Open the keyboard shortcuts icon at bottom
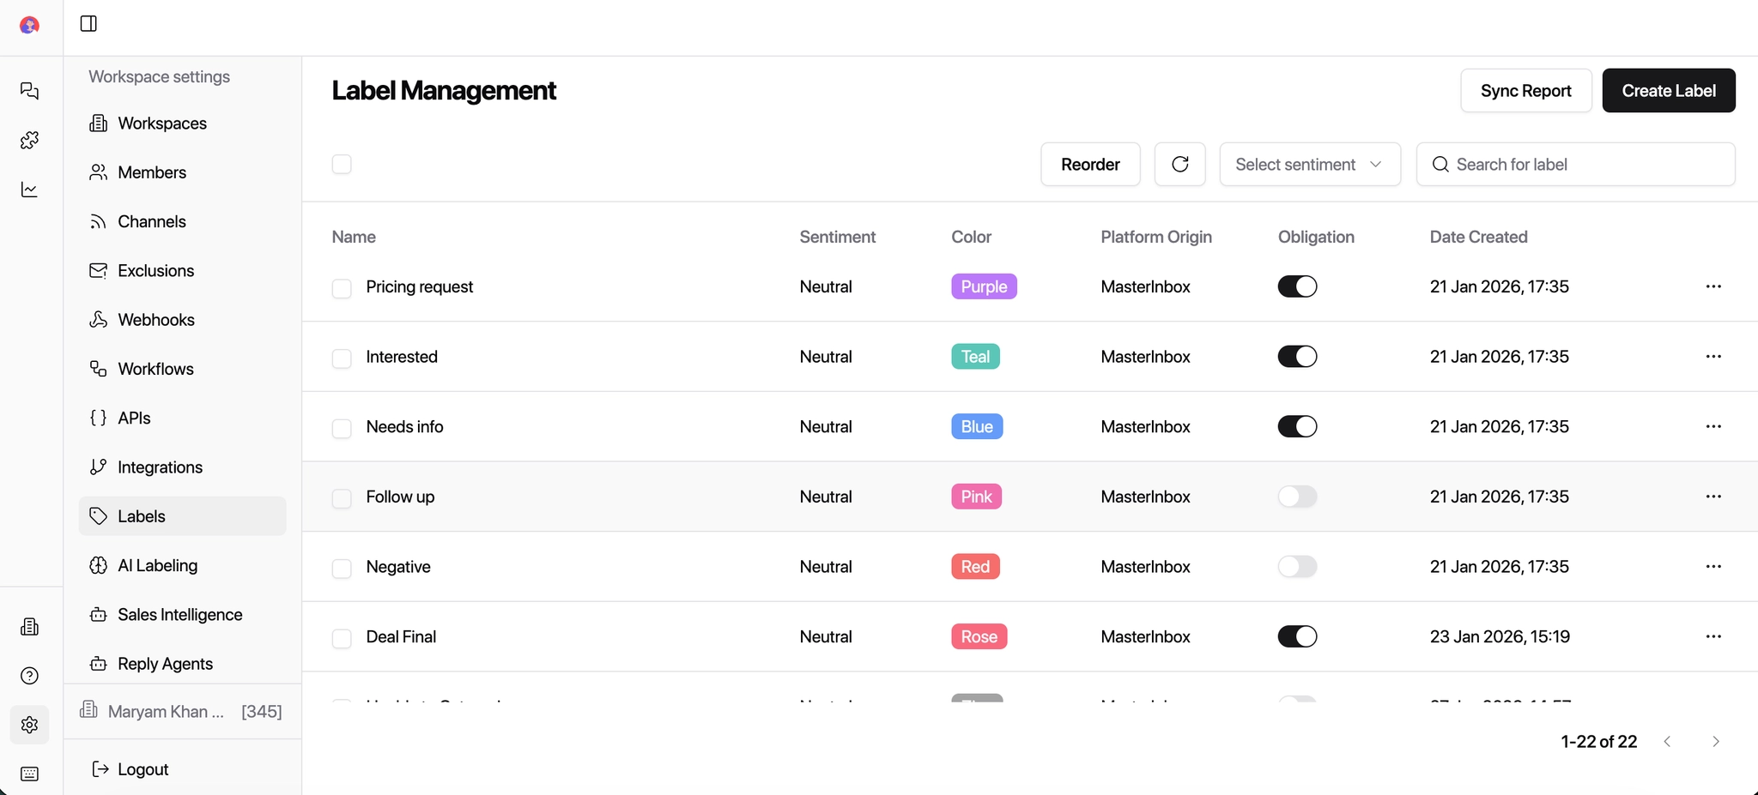The image size is (1758, 795). [29, 774]
